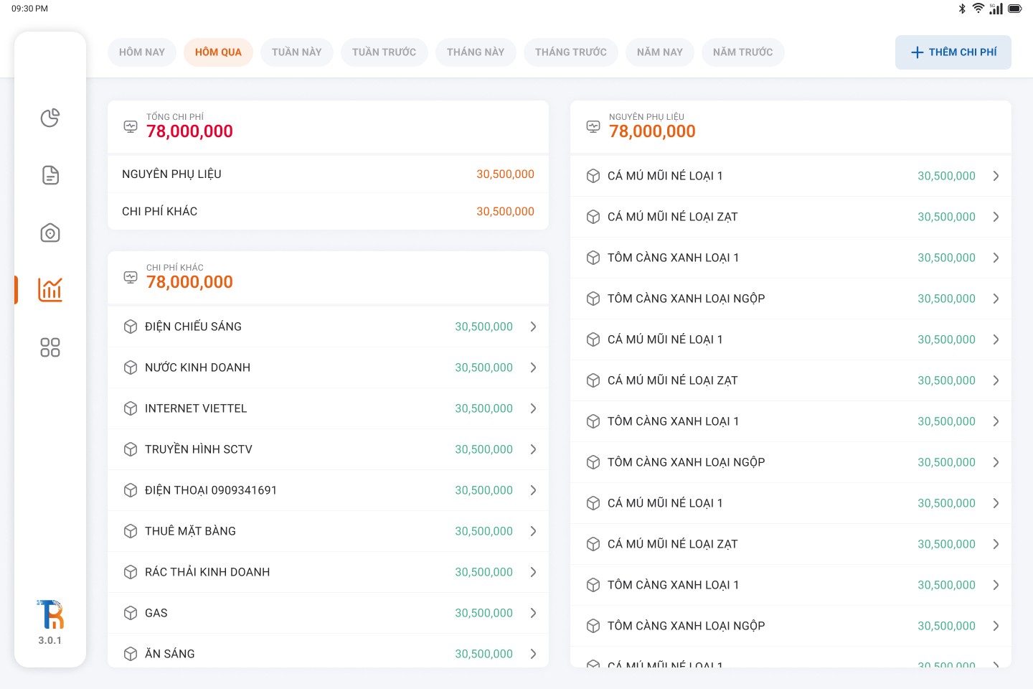Show expenses for THÁNG NÀY
This screenshot has width=1033, height=689.
coord(476,52)
